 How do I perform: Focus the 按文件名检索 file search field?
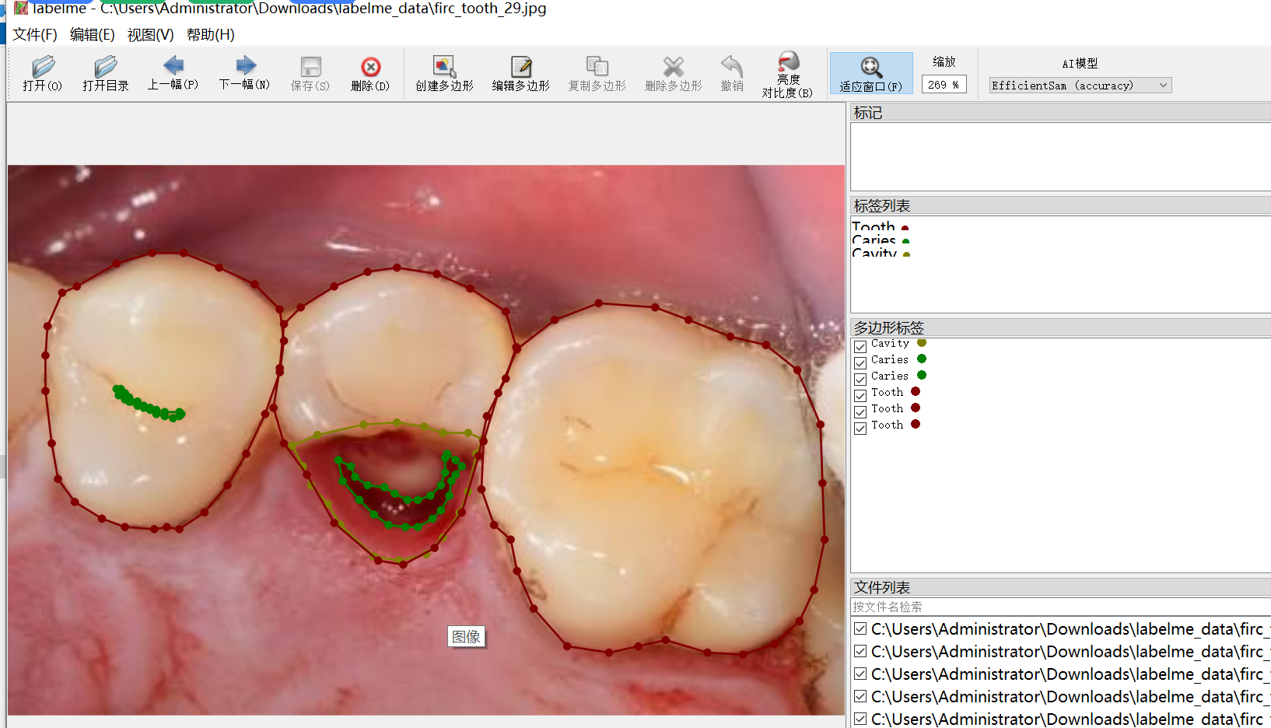point(1061,607)
